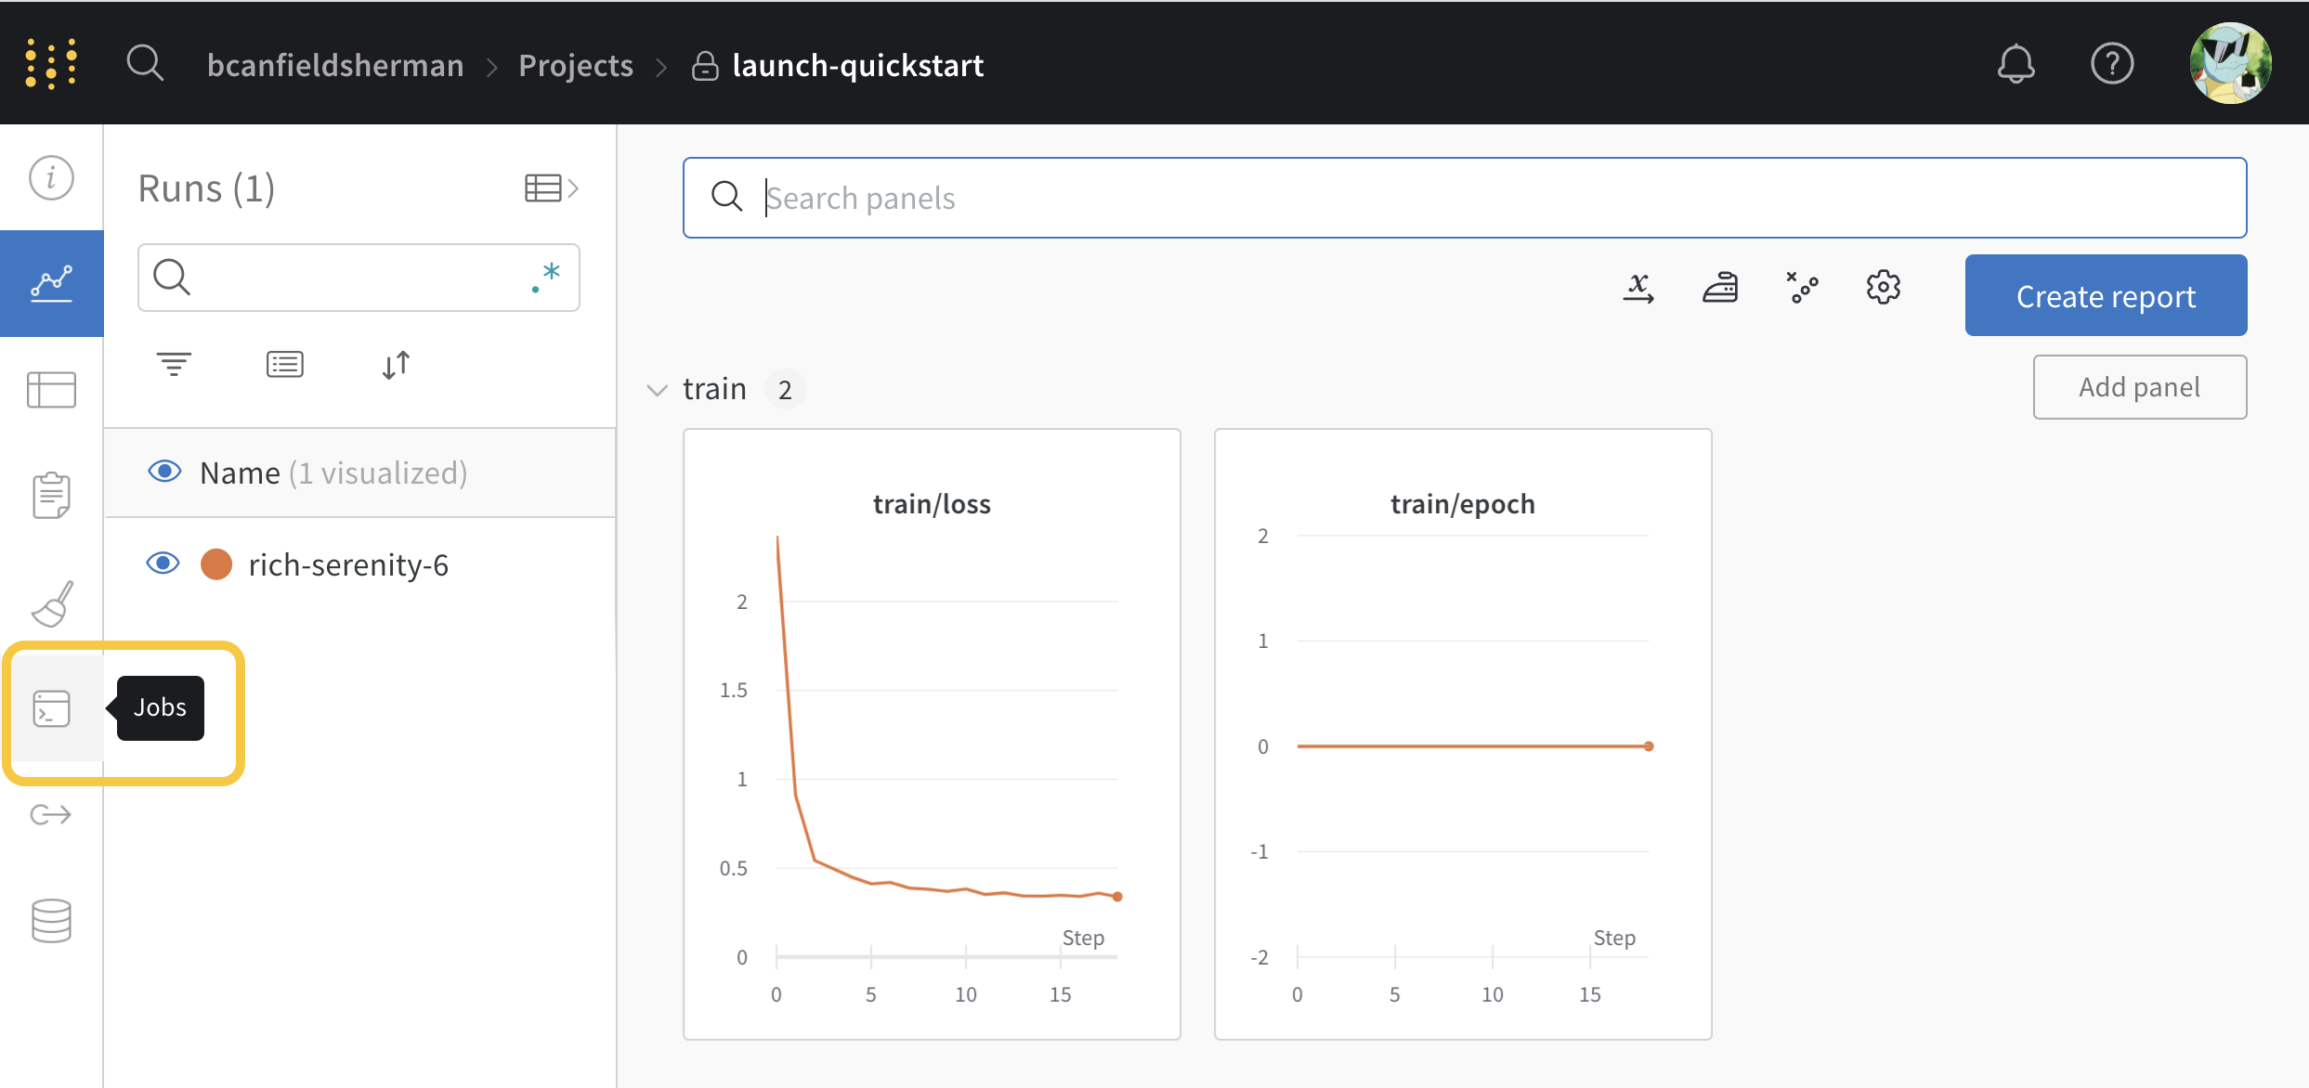
Task: Collapse the train panel section
Action: (657, 390)
